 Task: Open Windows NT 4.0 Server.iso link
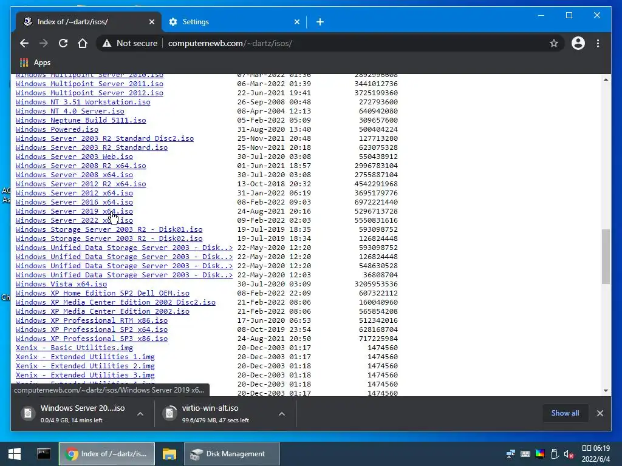[x=70, y=111]
